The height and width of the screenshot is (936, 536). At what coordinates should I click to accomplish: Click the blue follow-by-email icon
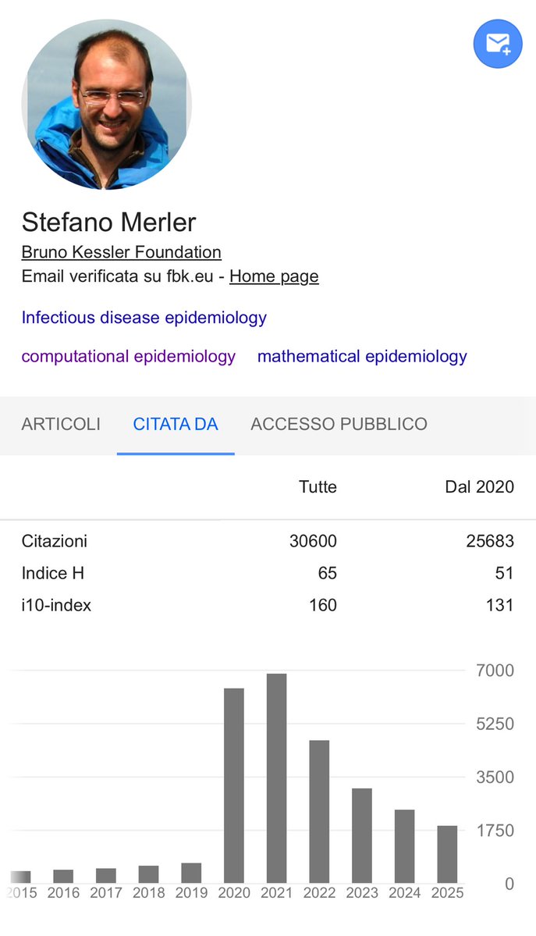point(498,43)
